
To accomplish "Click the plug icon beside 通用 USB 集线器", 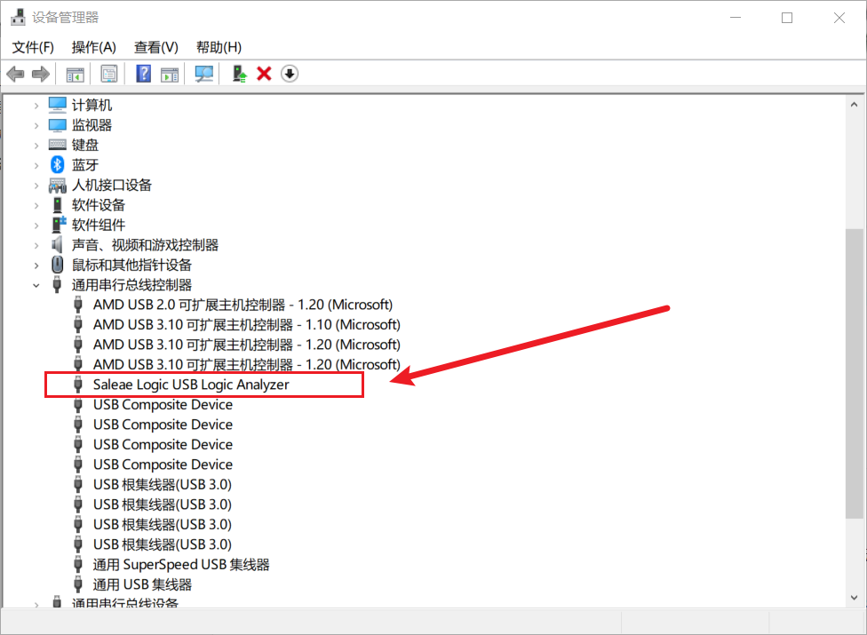I will click(x=78, y=584).
